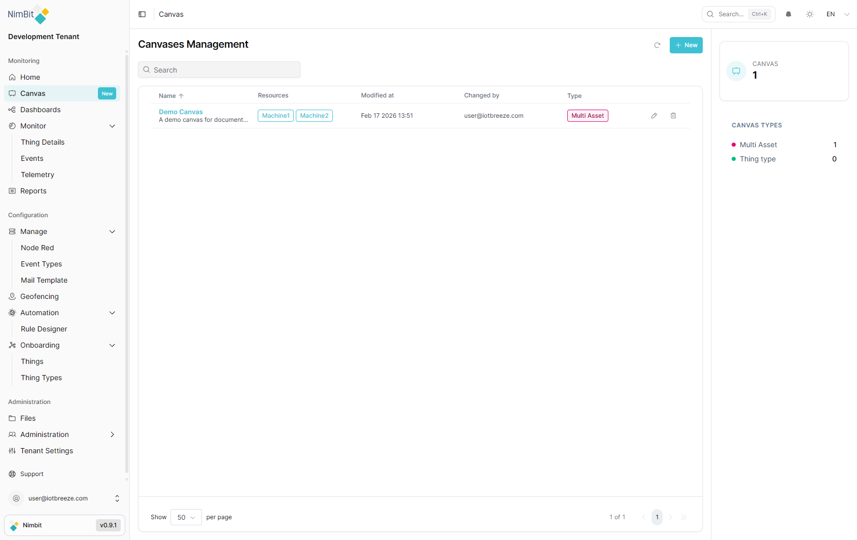Viewport: 857px width, 540px height.
Task: Refresh the canvases list
Action: pyautogui.click(x=657, y=45)
